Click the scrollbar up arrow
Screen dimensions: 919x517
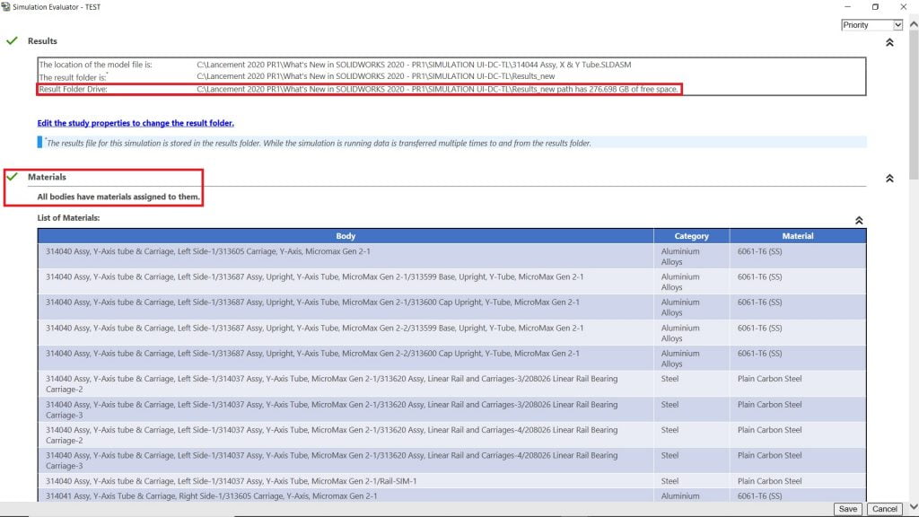coord(913,24)
